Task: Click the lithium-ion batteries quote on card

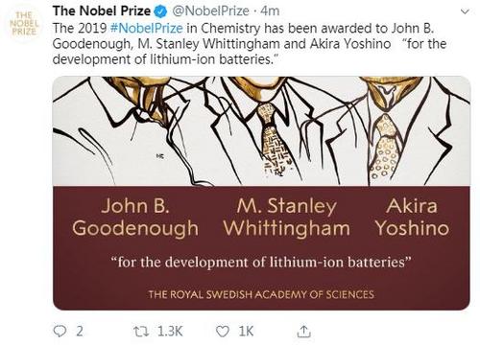Action: click(x=261, y=263)
